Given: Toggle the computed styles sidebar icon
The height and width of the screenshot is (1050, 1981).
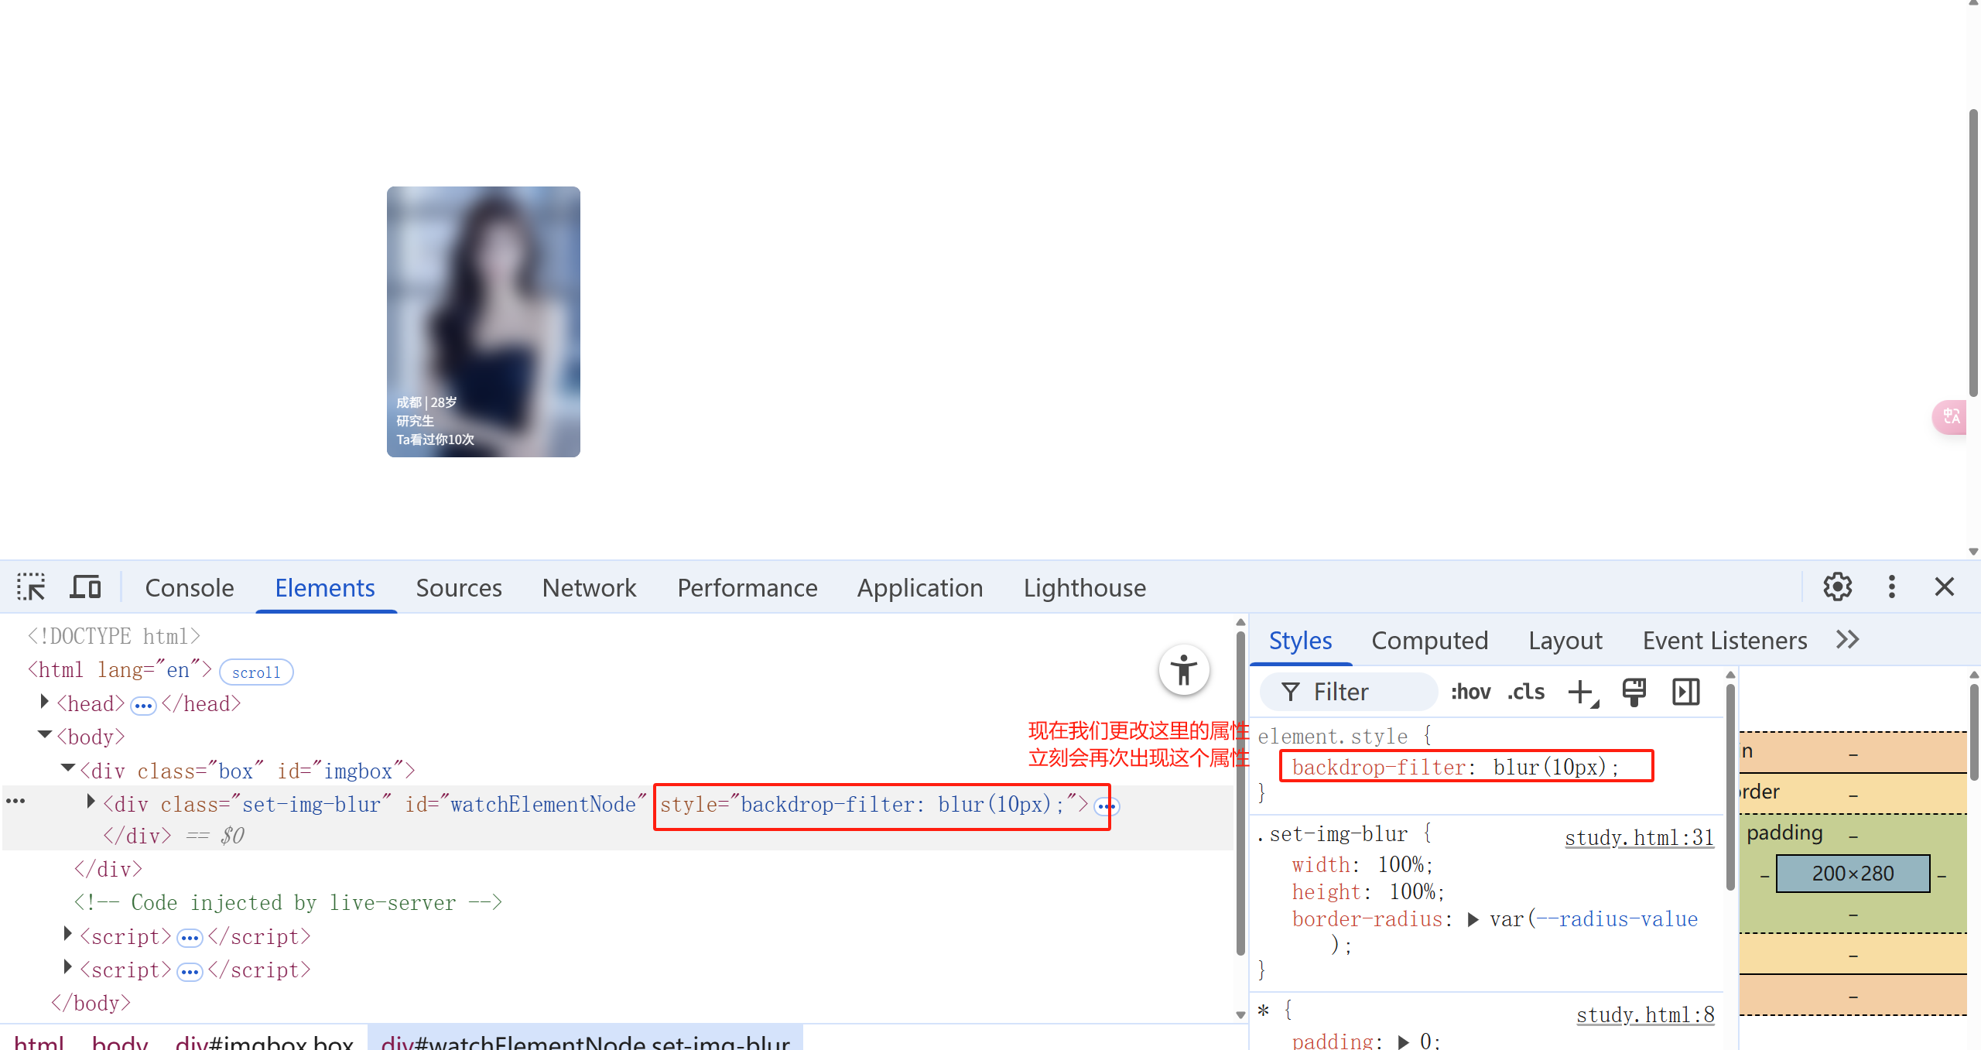Looking at the screenshot, I should tap(1685, 692).
